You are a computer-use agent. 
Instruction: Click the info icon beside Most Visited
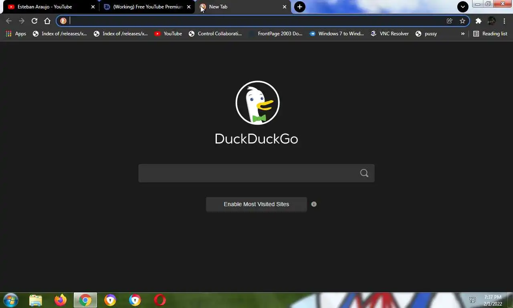(314, 204)
